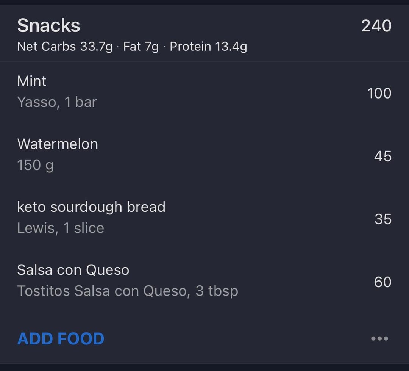Select the Salsa con Queso entry title
The image size is (409, 371).
tap(73, 270)
